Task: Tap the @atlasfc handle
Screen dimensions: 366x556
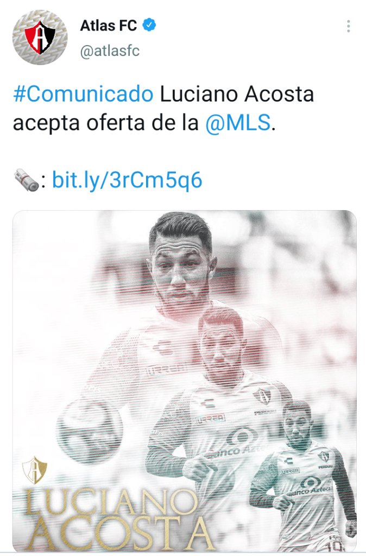Action: point(110,50)
